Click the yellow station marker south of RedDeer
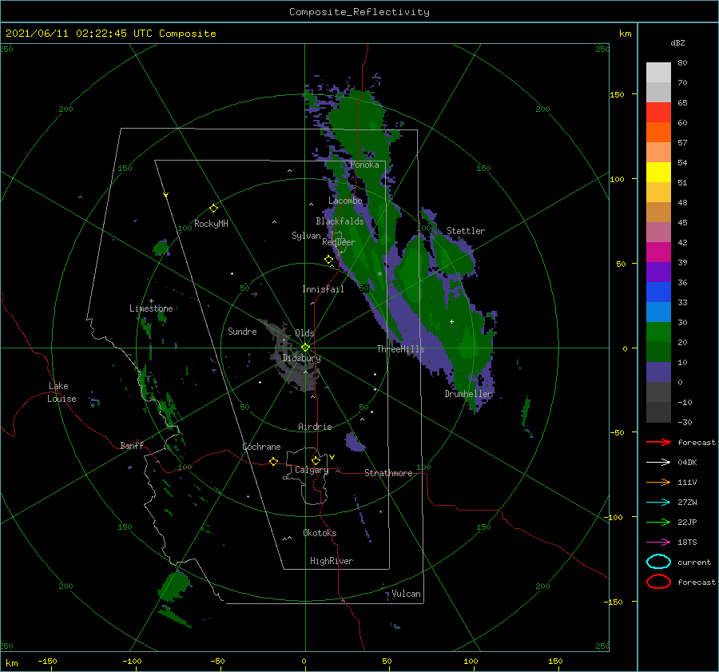This screenshot has height=672, width=719. 328,259
